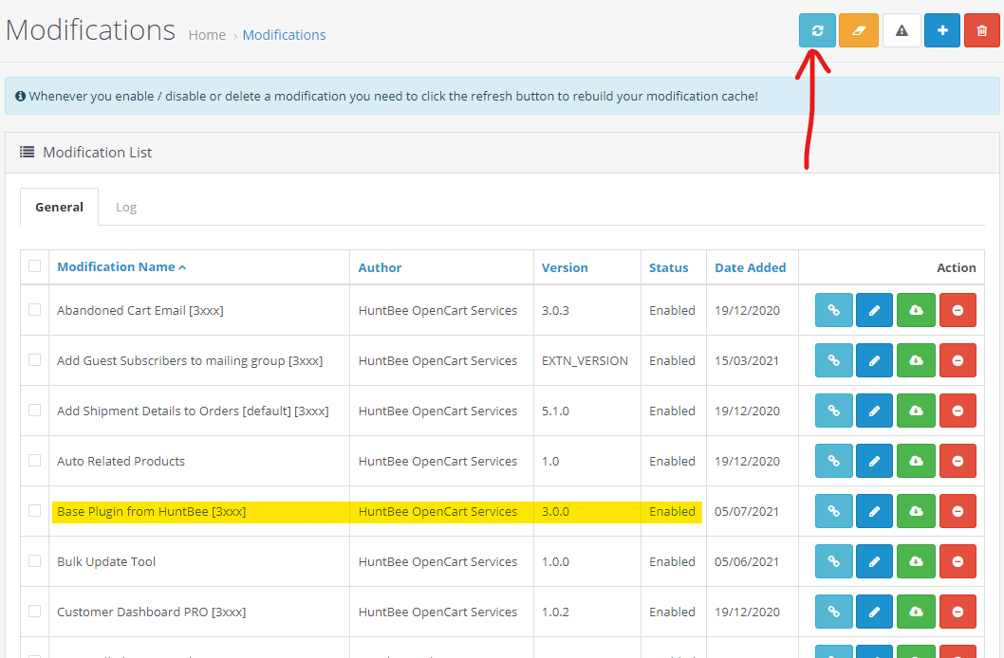Download Add Shipment Details to Orders modification

point(917,411)
